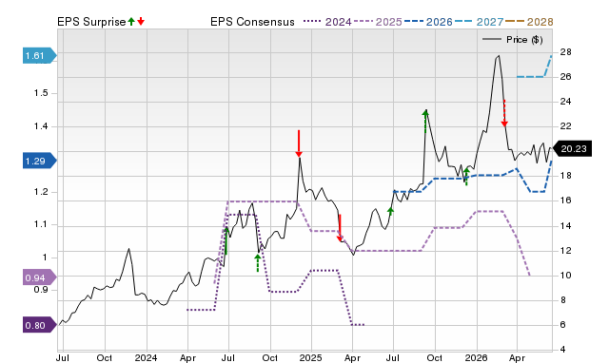Screen dimensions: 609x363
Task: Click the 1.61 value tag on the left axis
Action: 40,56
